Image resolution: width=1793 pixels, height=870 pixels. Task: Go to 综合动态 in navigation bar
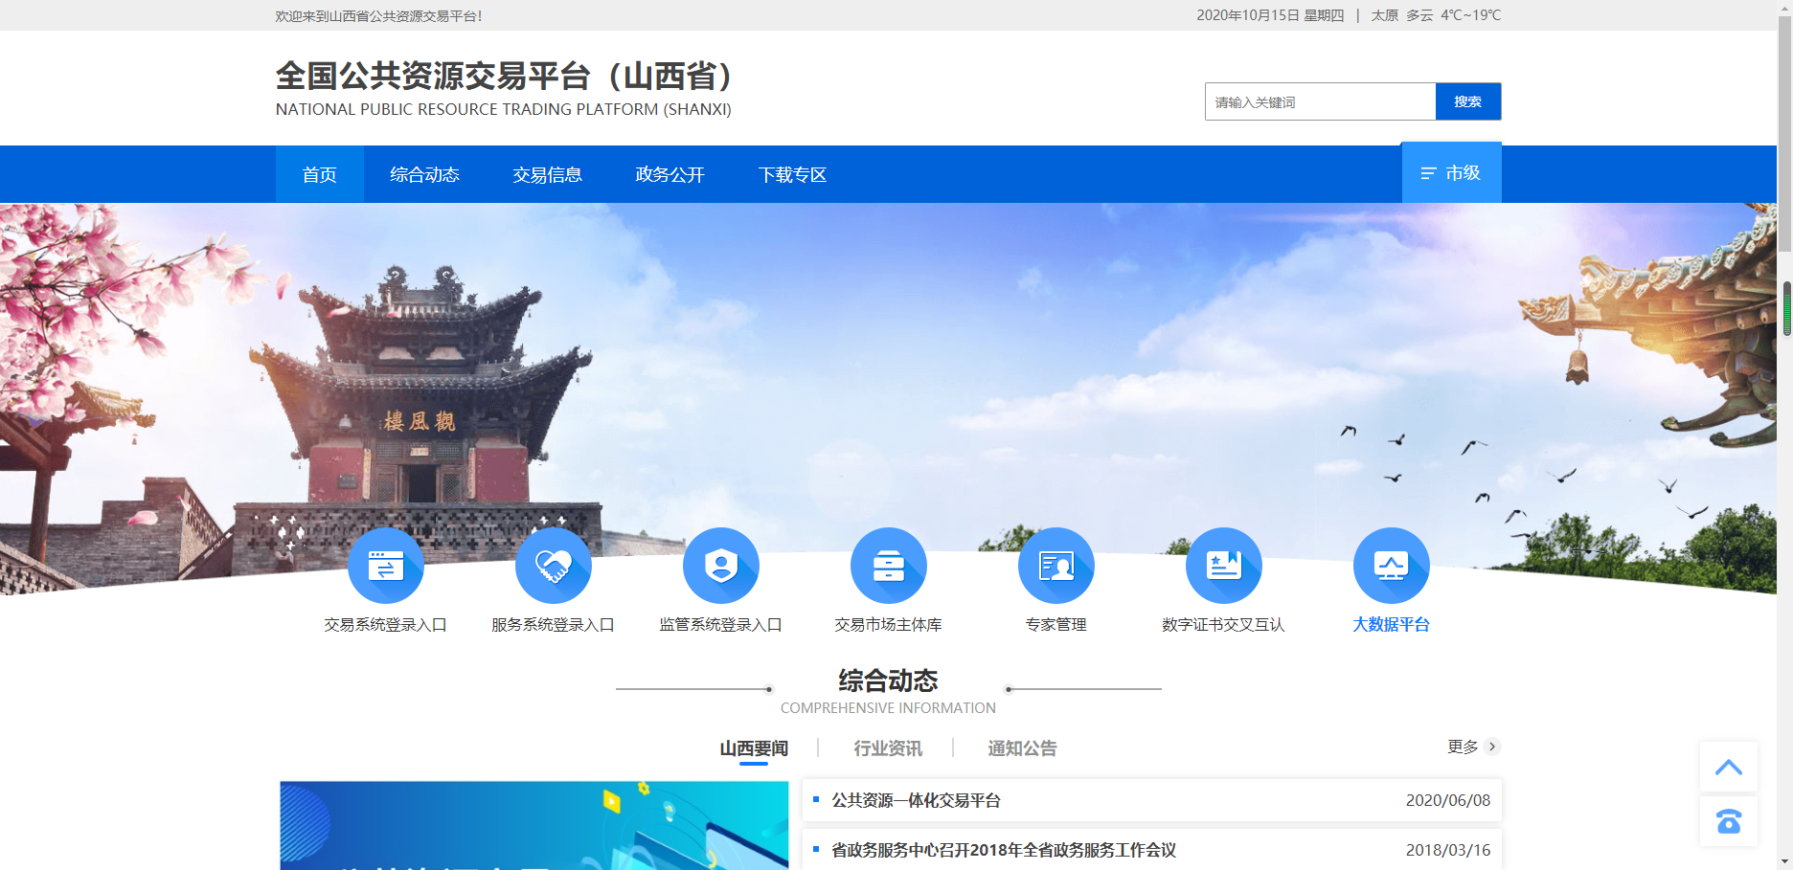click(x=424, y=175)
